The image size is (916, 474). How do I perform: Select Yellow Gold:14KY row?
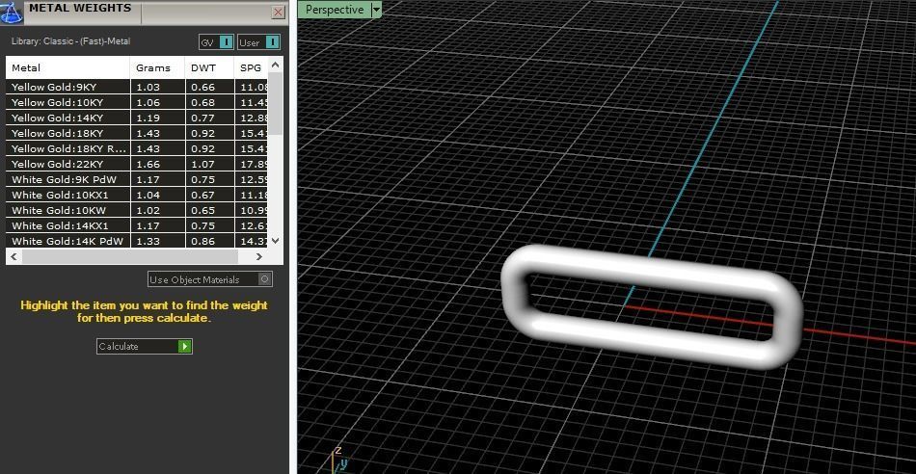tap(137, 118)
